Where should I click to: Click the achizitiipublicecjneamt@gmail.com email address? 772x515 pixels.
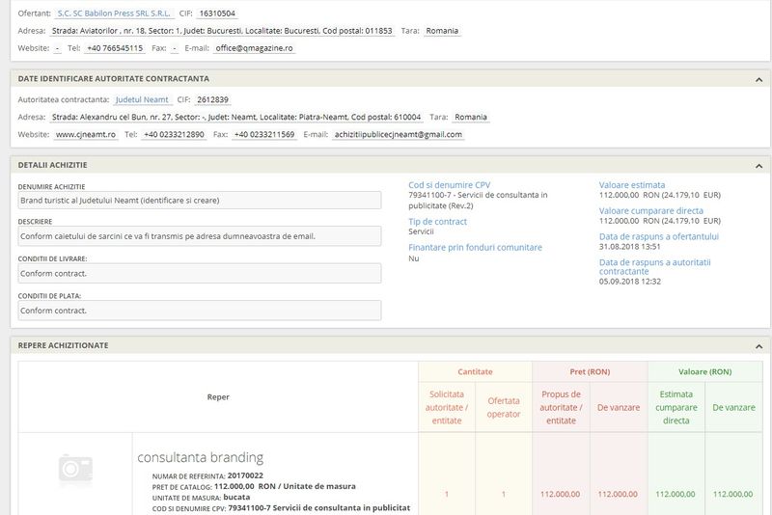pos(398,134)
